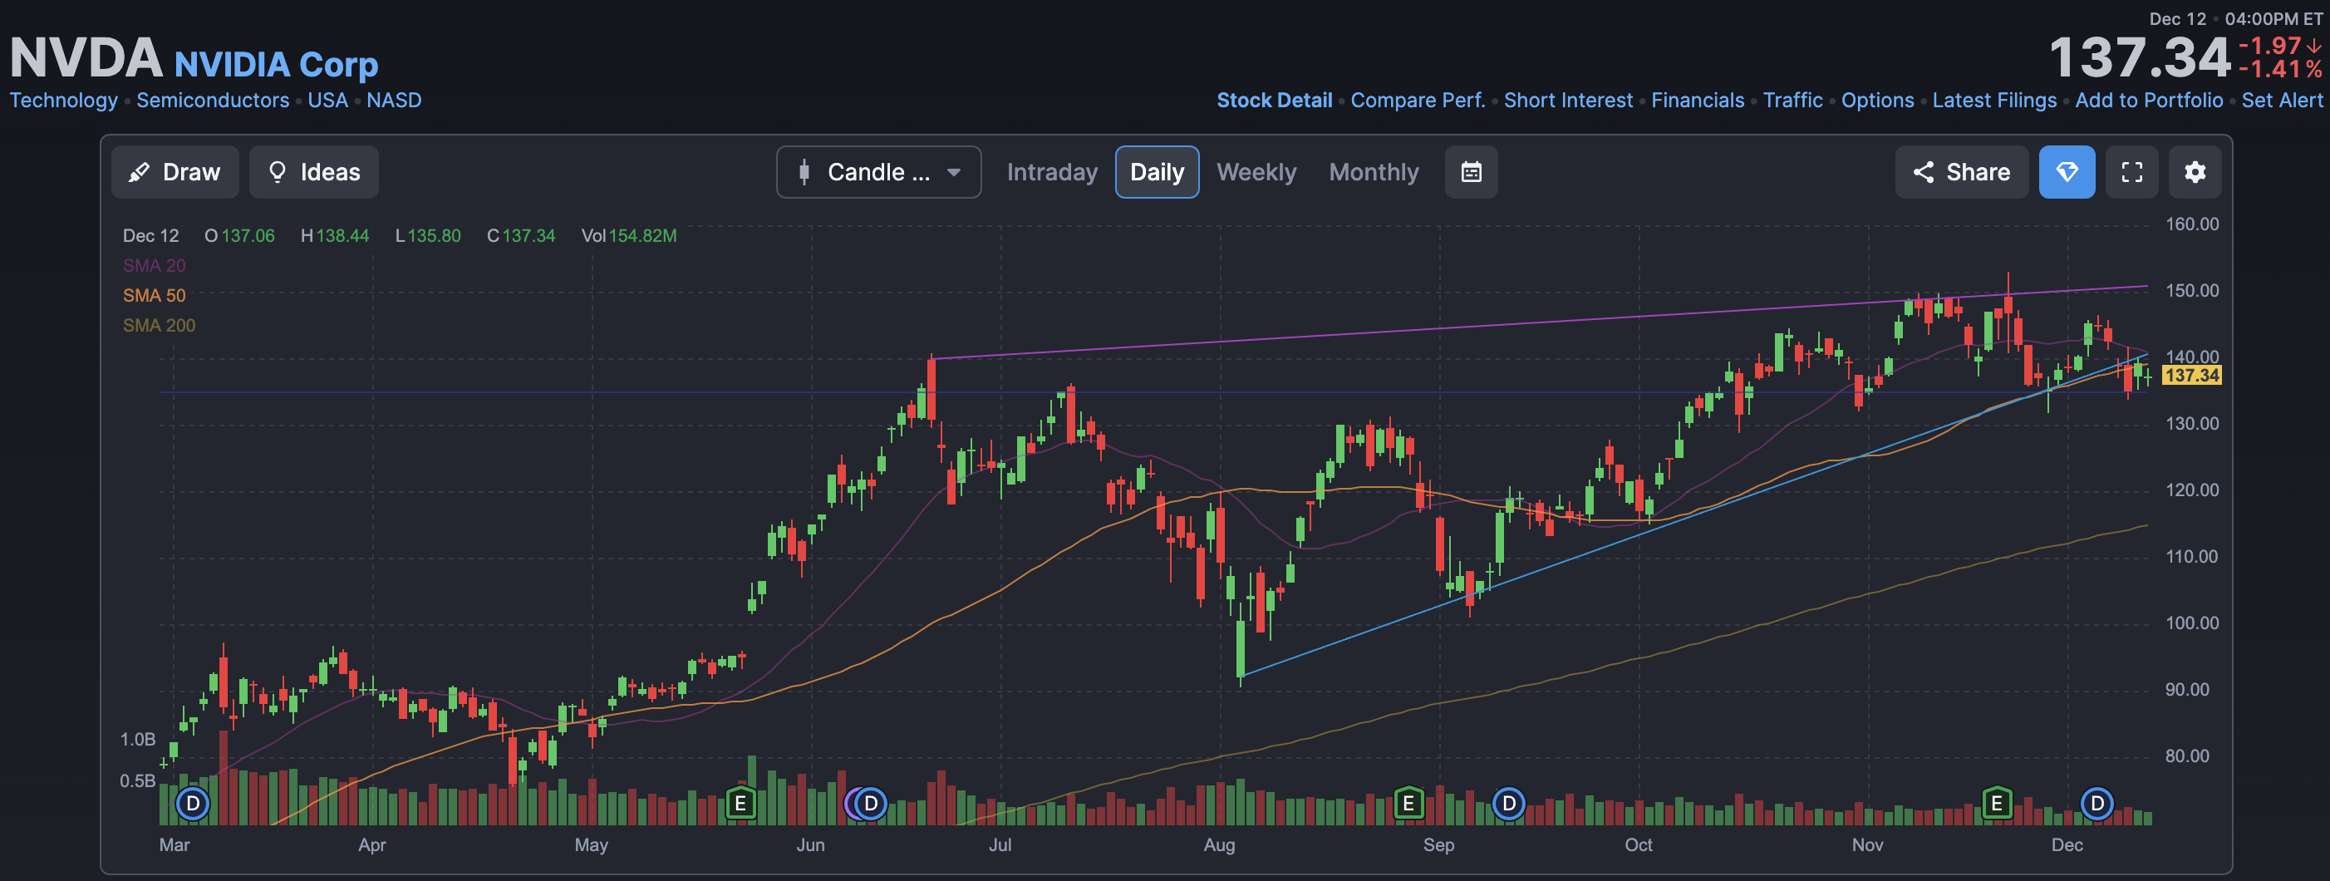The height and width of the screenshot is (881, 2330).
Task: Open Compare Perf. link
Action: pyautogui.click(x=1418, y=101)
